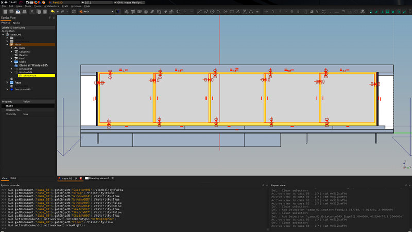Close the casa_02 document tab

click(x=81, y=178)
